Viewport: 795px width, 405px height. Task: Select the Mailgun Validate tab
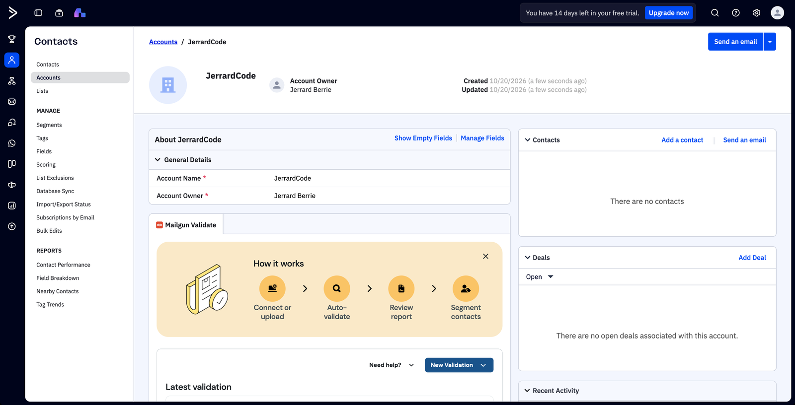tap(186, 225)
